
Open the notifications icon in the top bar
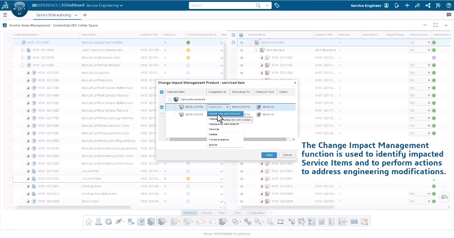[x=397, y=5]
